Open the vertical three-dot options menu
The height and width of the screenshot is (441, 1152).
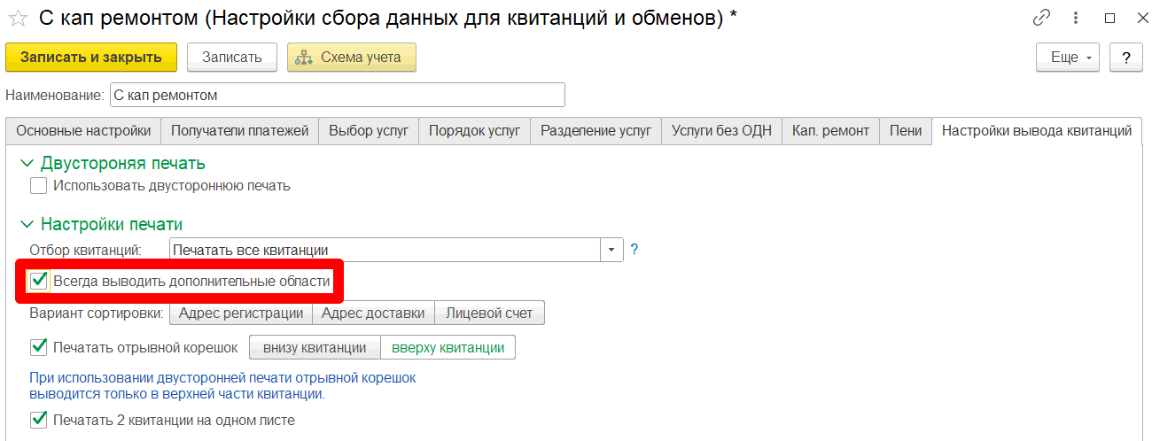[x=1077, y=19]
